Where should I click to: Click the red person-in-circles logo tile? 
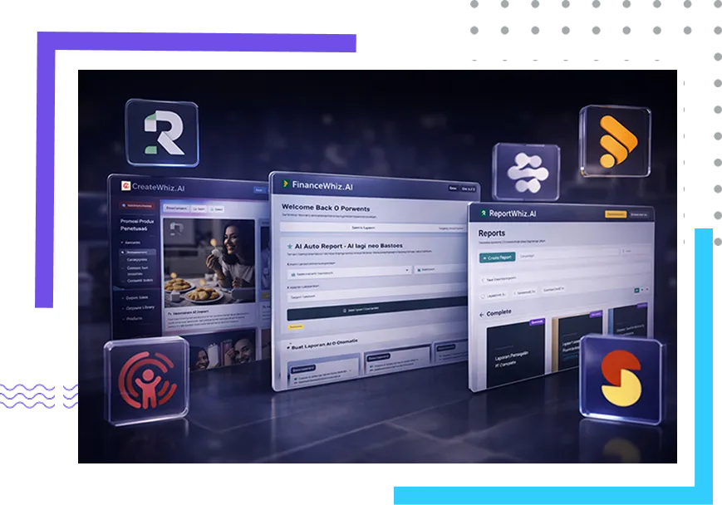click(146, 380)
